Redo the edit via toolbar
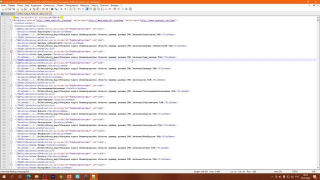 (x=46, y=9)
